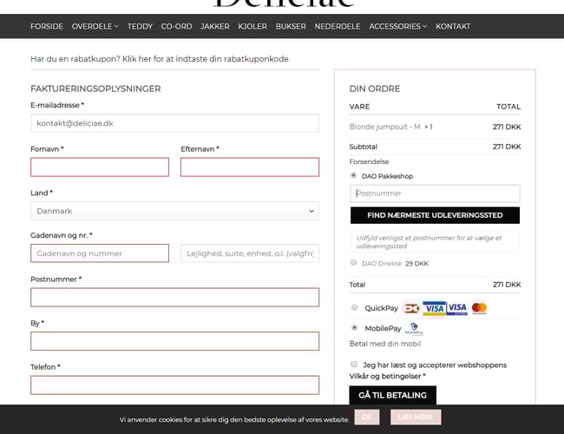The image size is (564, 434).
Task: Click into the Telefon field
Action: (x=174, y=385)
